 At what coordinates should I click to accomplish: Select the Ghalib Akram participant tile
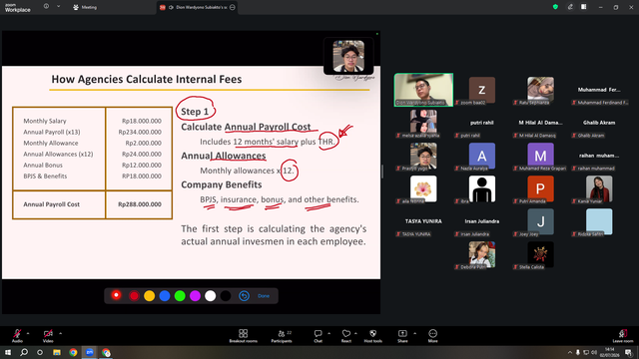click(599, 123)
